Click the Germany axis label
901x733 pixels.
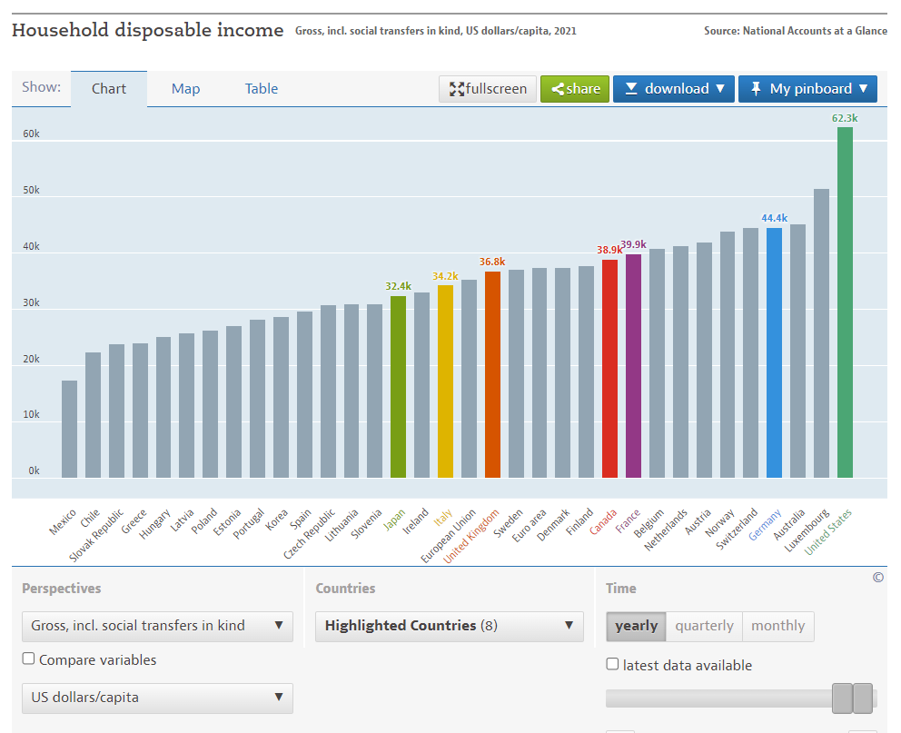click(x=765, y=524)
